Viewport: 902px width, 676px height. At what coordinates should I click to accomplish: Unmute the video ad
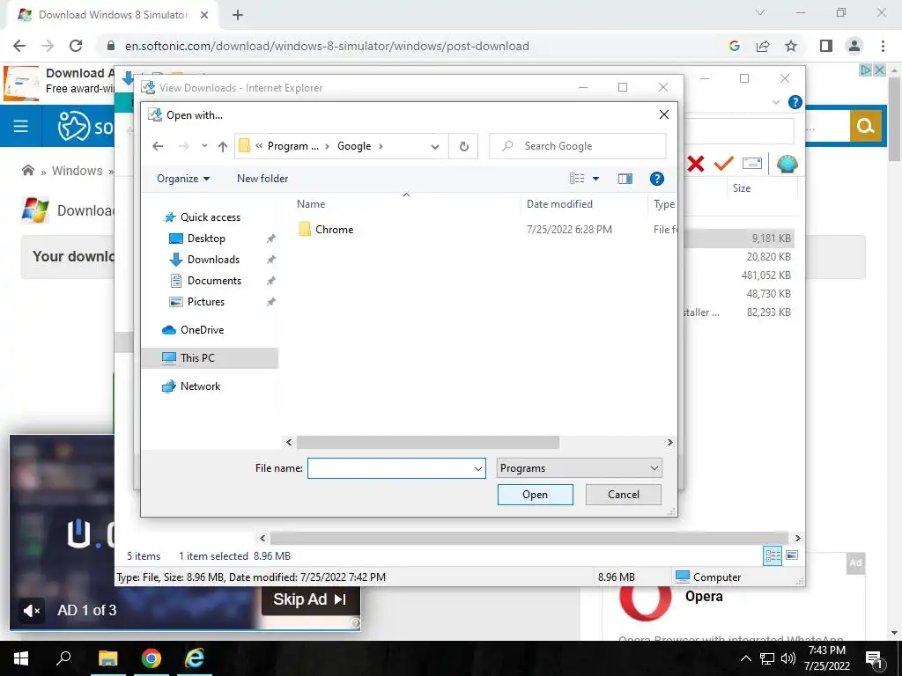tap(31, 611)
